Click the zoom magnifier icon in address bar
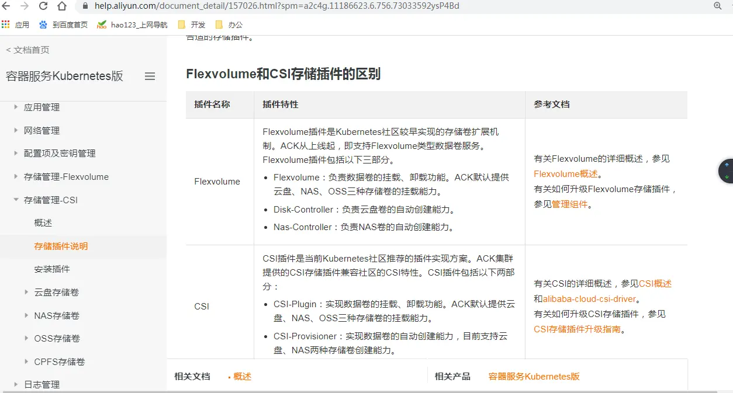733x393 pixels. 718,6
